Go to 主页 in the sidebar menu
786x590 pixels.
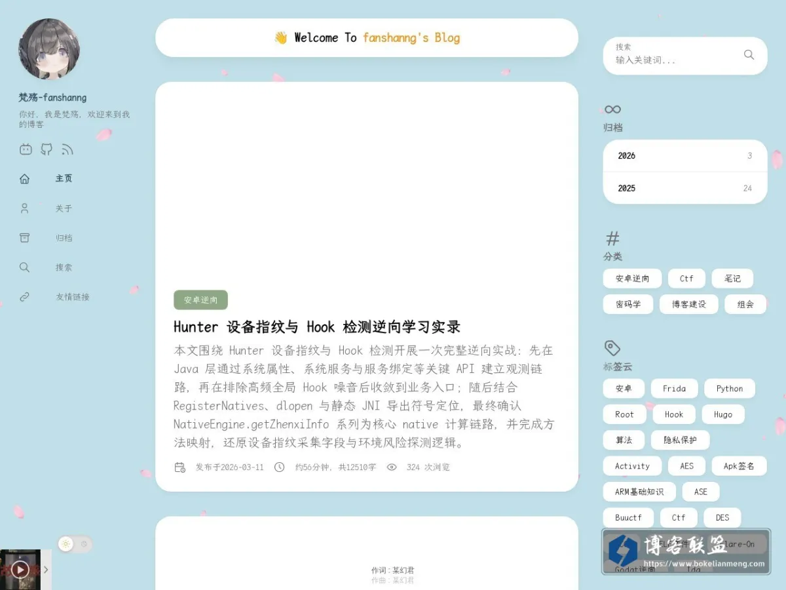coord(64,178)
